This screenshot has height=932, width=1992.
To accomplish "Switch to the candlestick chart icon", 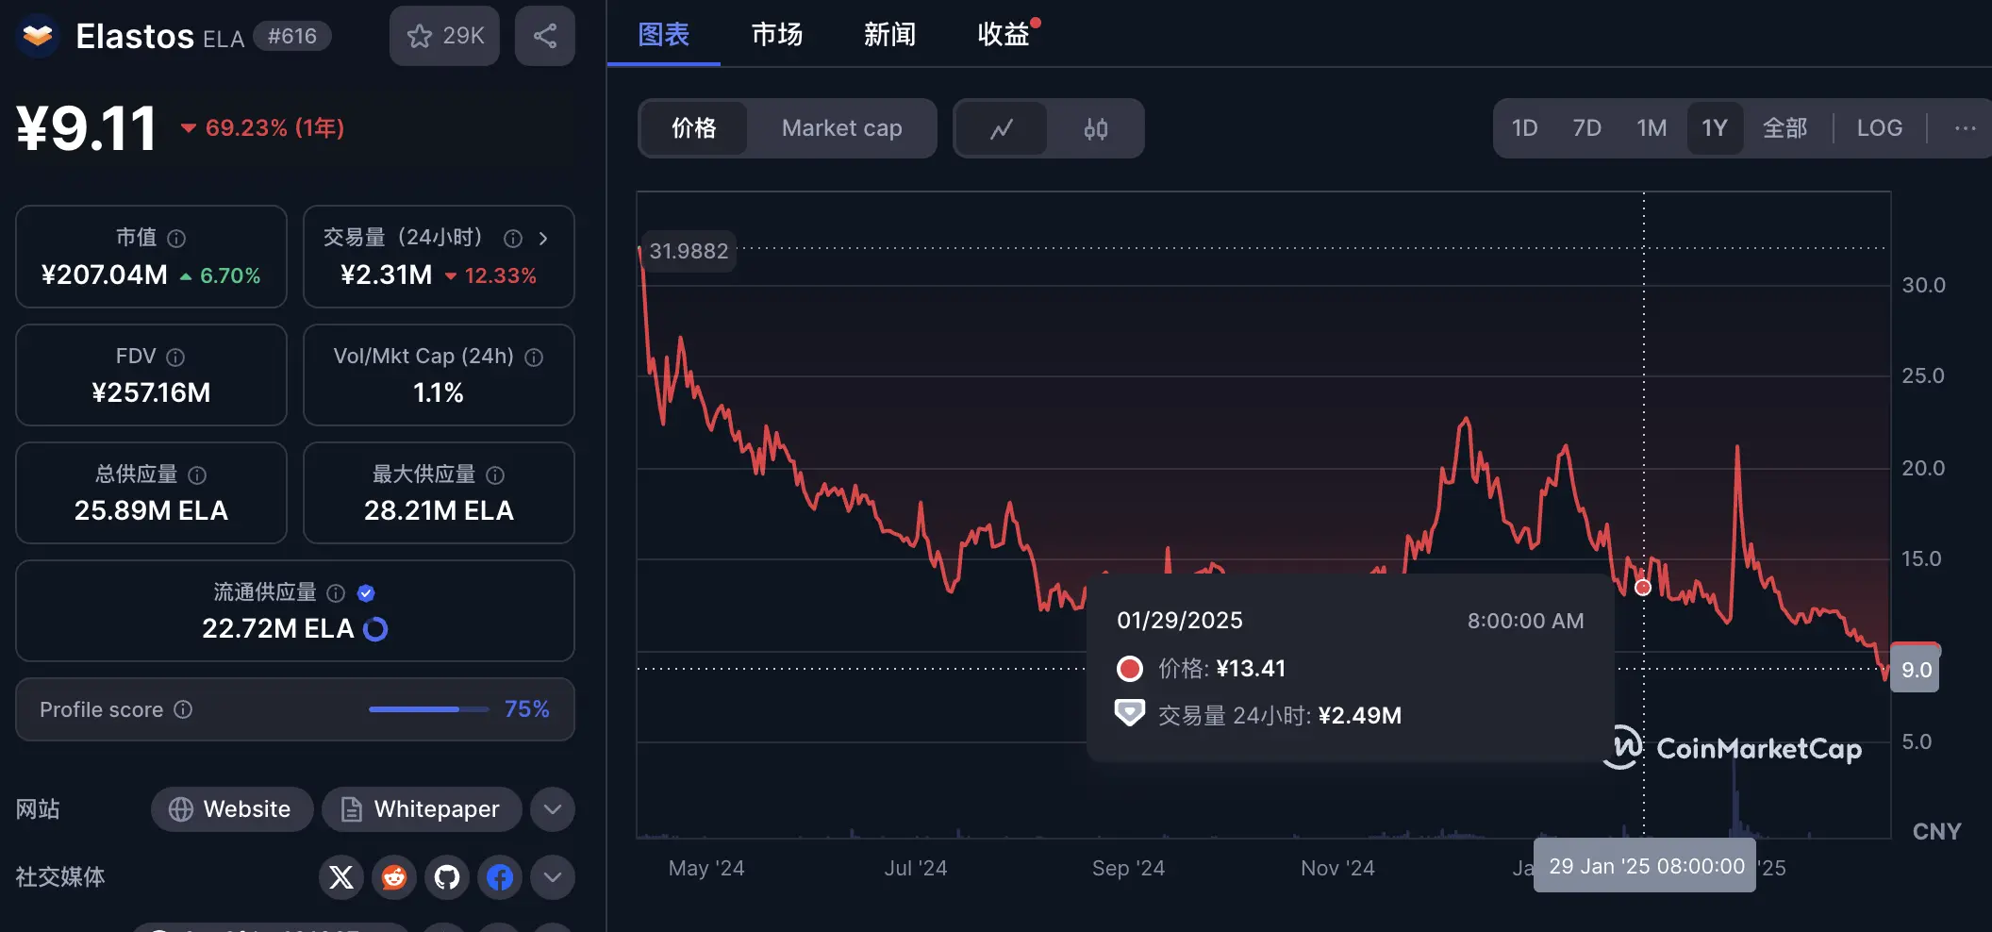I will coord(1095,128).
